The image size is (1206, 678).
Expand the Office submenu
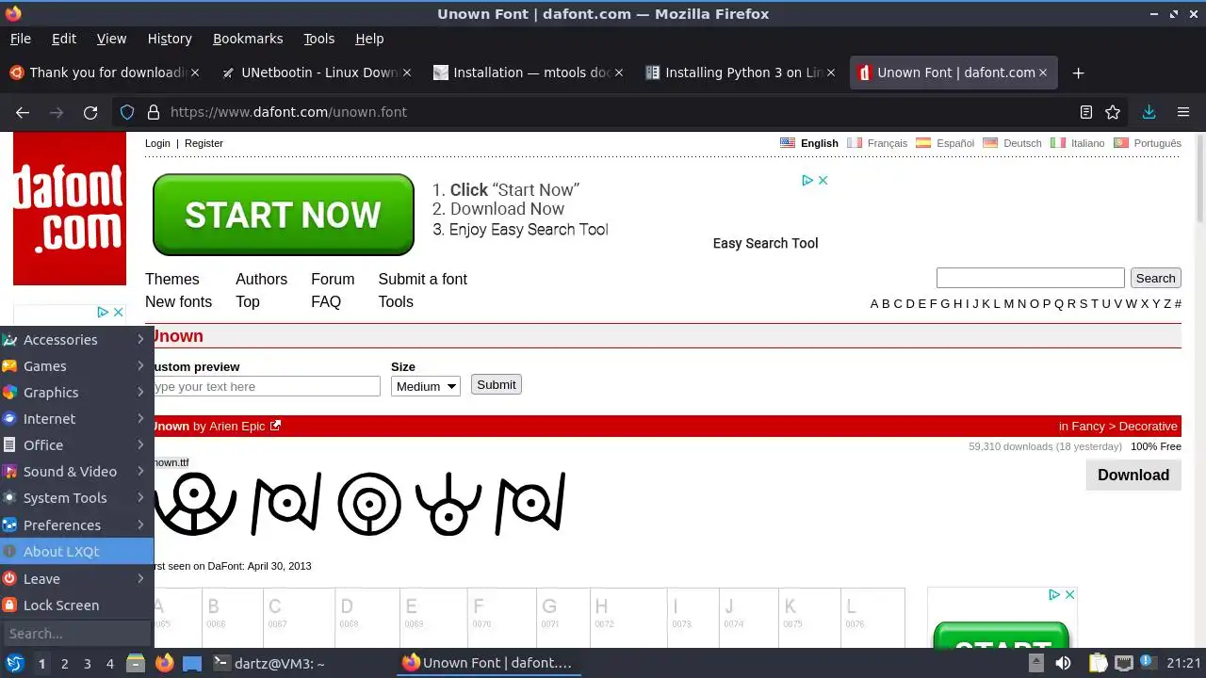click(76, 444)
